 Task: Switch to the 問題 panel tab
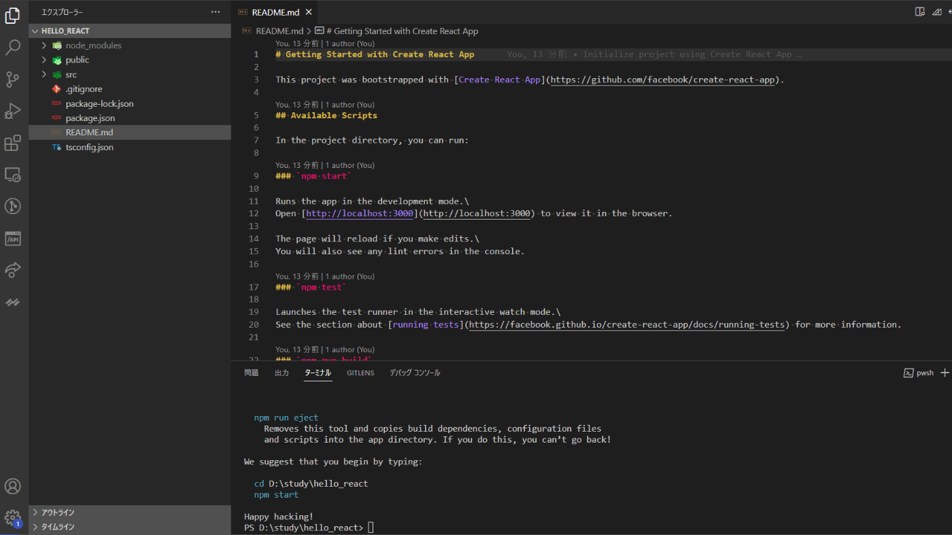coord(252,373)
